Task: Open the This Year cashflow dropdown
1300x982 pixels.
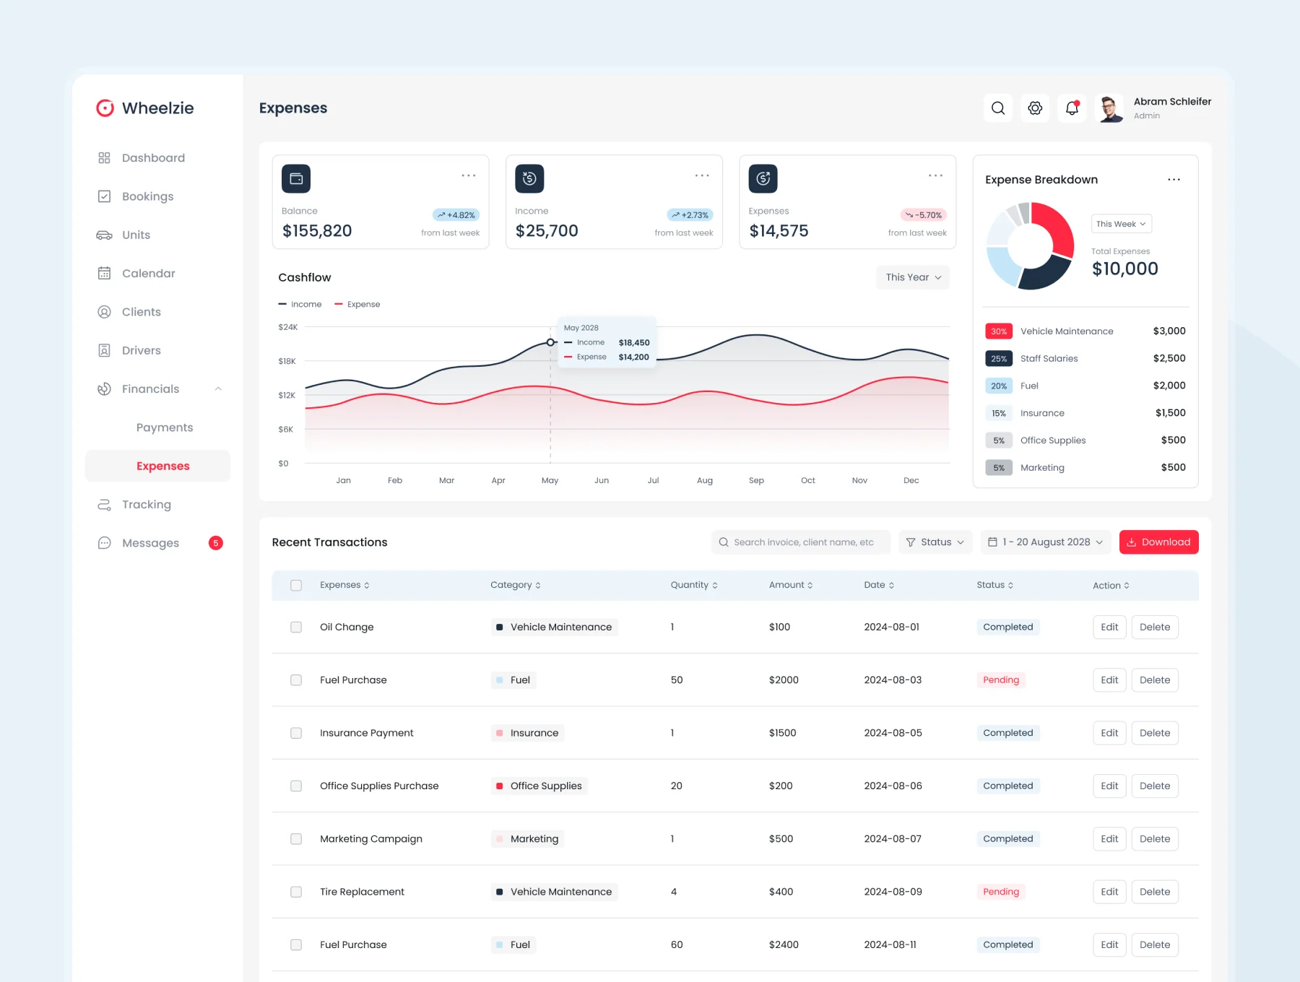Action: click(x=913, y=277)
